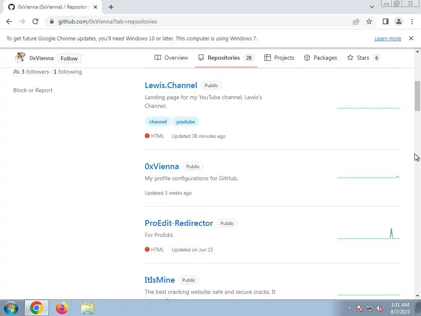The image size is (421, 316).
Task: Switch to the Overview tab
Action: (x=171, y=58)
